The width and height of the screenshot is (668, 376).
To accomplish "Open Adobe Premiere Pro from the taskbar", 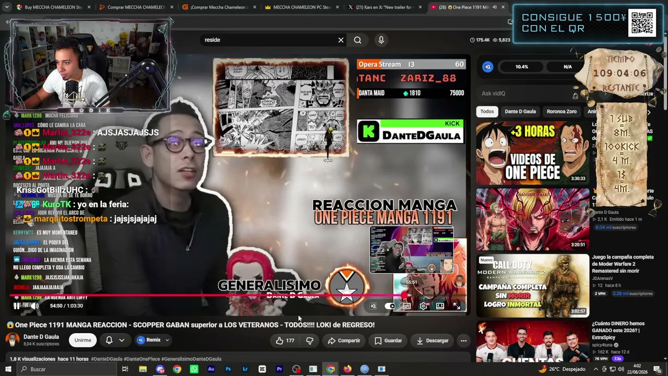I will coord(279,369).
